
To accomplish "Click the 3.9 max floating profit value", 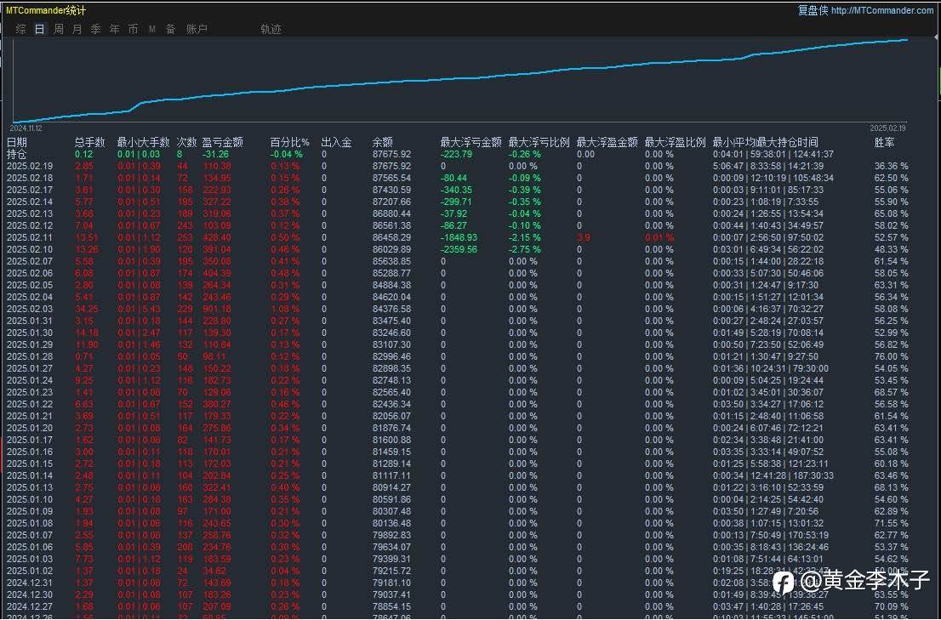I will (x=584, y=237).
